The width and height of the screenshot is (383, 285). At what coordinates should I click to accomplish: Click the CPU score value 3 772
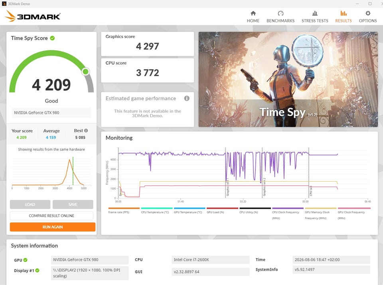tap(148, 73)
